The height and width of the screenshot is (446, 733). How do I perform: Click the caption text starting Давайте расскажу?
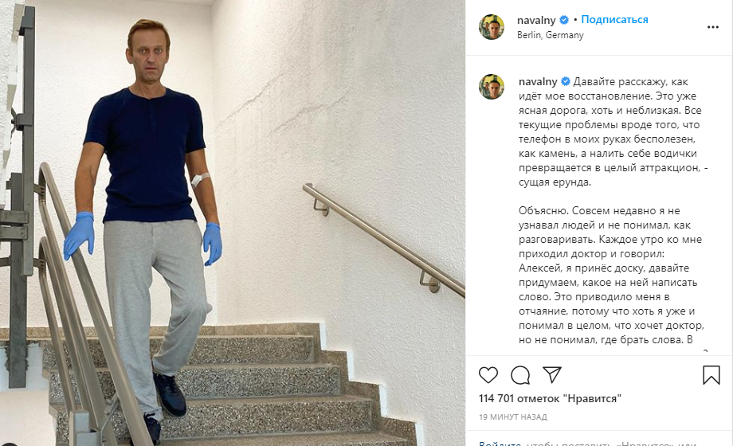pyautogui.click(x=613, y=132)
